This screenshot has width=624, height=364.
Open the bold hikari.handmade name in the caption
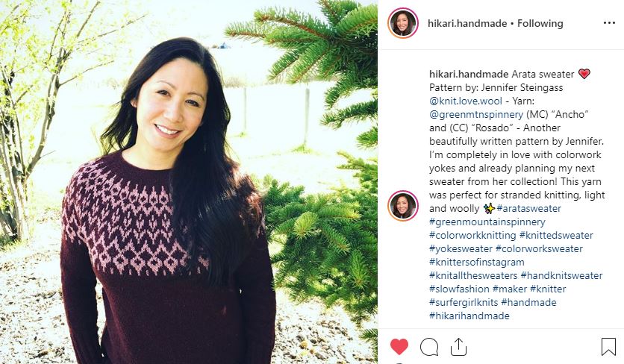pyautogui.click(x=469, y=74)
